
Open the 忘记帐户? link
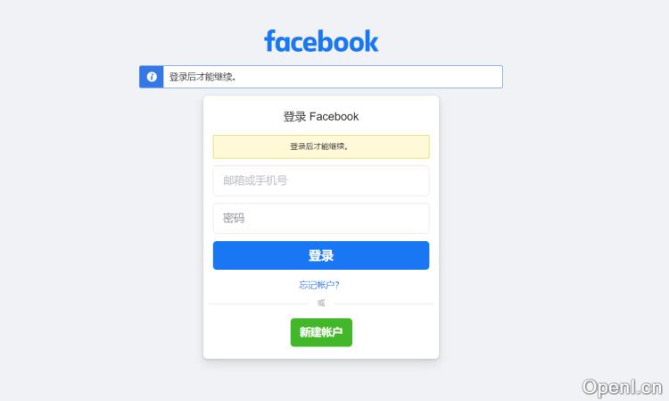pos(319,285)
